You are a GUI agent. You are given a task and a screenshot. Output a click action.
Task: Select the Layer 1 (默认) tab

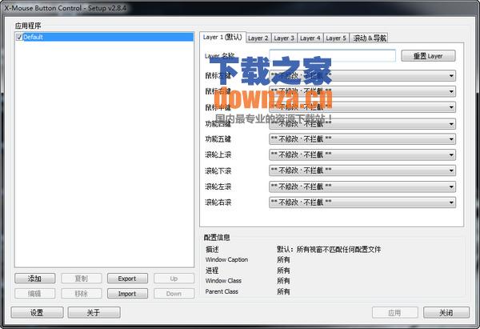point(222,38)
